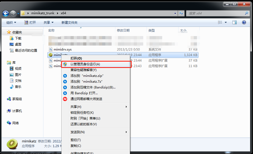Open the address bar history dropdown

(x=175, y=13)
